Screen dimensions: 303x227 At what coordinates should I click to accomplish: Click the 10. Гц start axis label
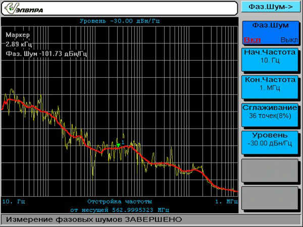click(x=14, y=201)
